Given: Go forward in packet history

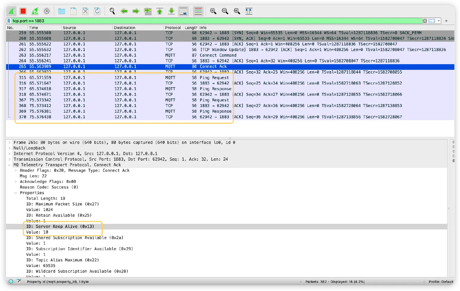Looking at the screenshot, I should tap(136, 11).
